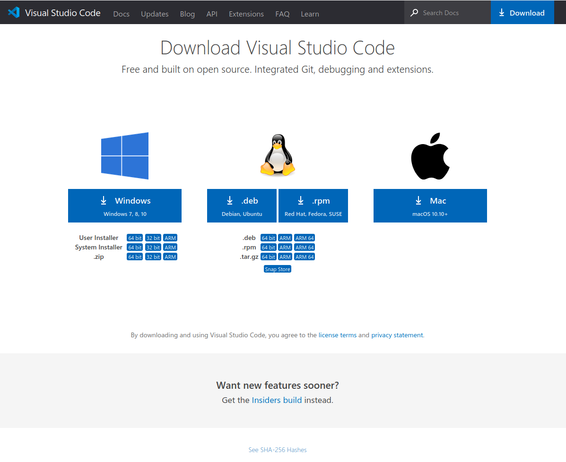The width and height of the screenshot is (566, 462).
Task: Open the Snap Store link button
Action: tap(278, 269)
